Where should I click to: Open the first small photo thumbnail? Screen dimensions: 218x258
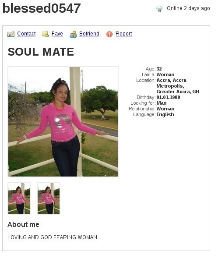point(19,198)
